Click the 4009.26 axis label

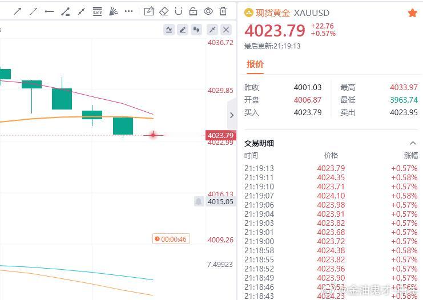[220, 240]
